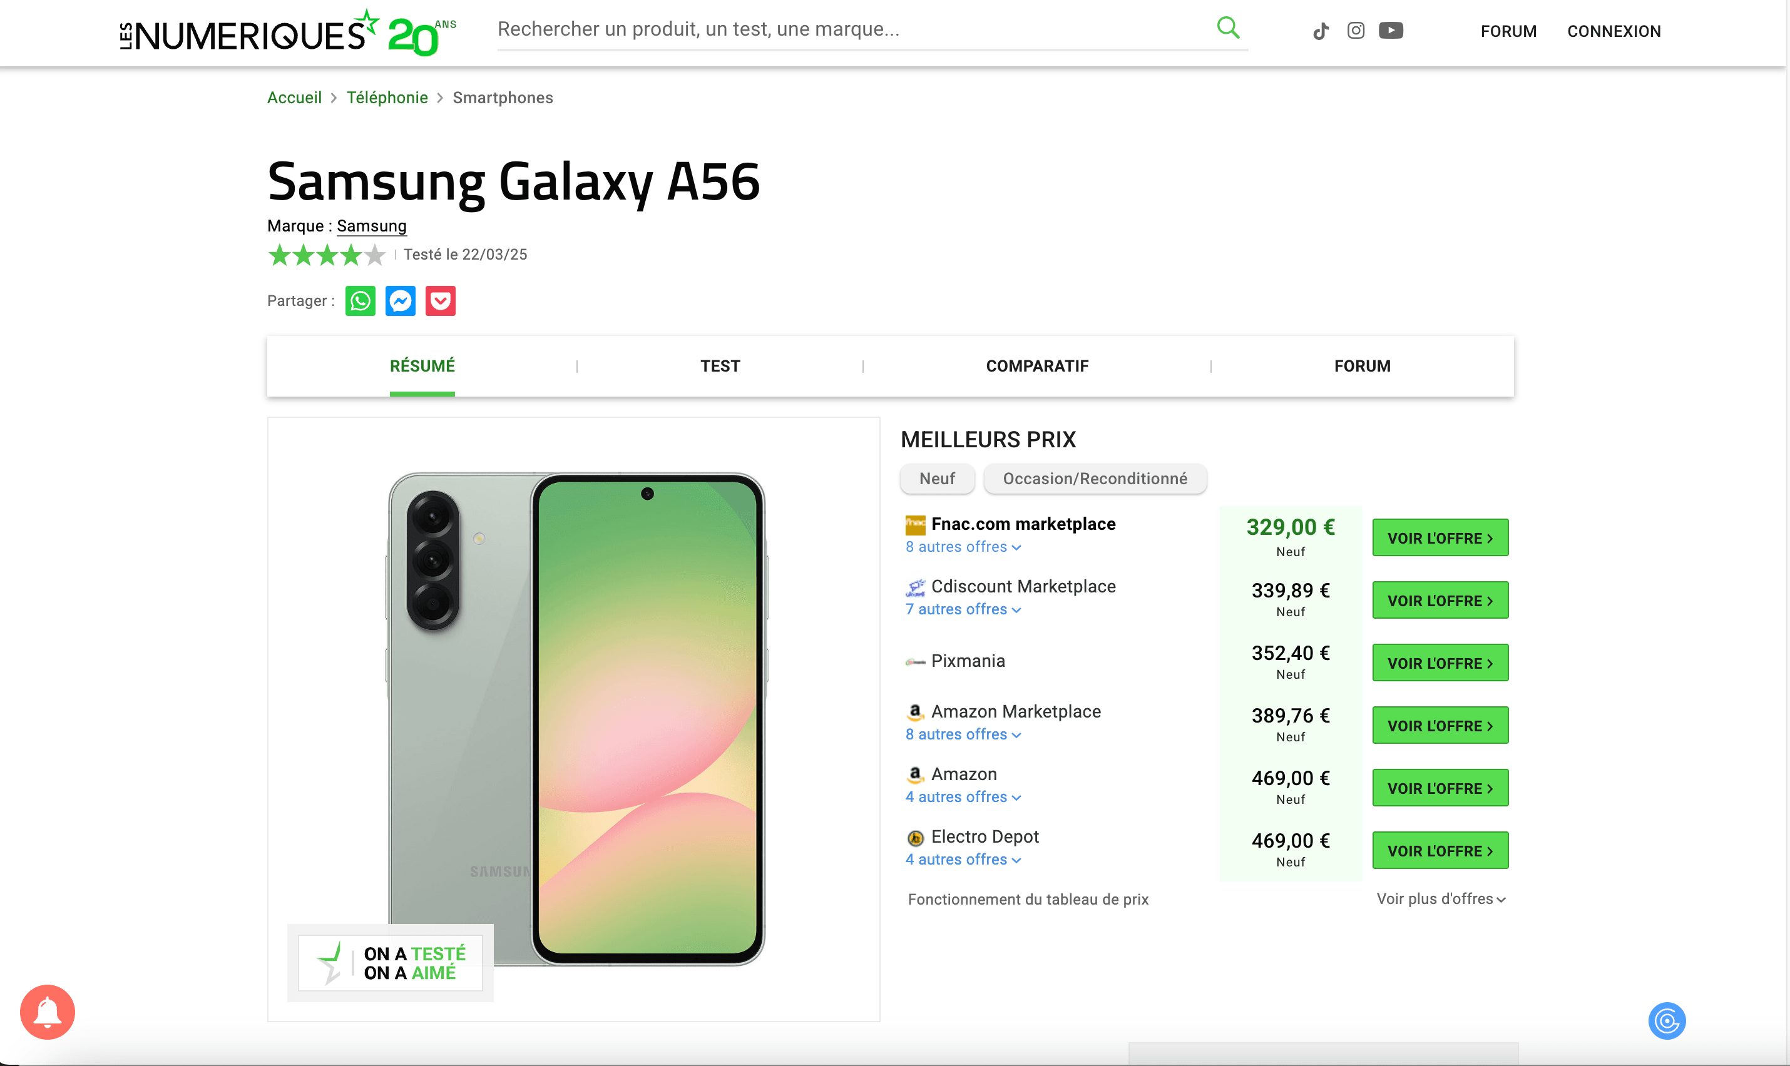
Task: Select the Neuf price filter
Action: tap(937, 479)
